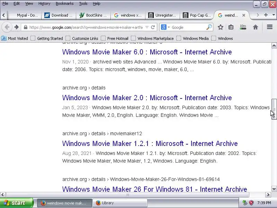This screenshot has width=277, height=208.
Task: Open Windows Movie Maker 6.0 result
Action: pos(147,52)
